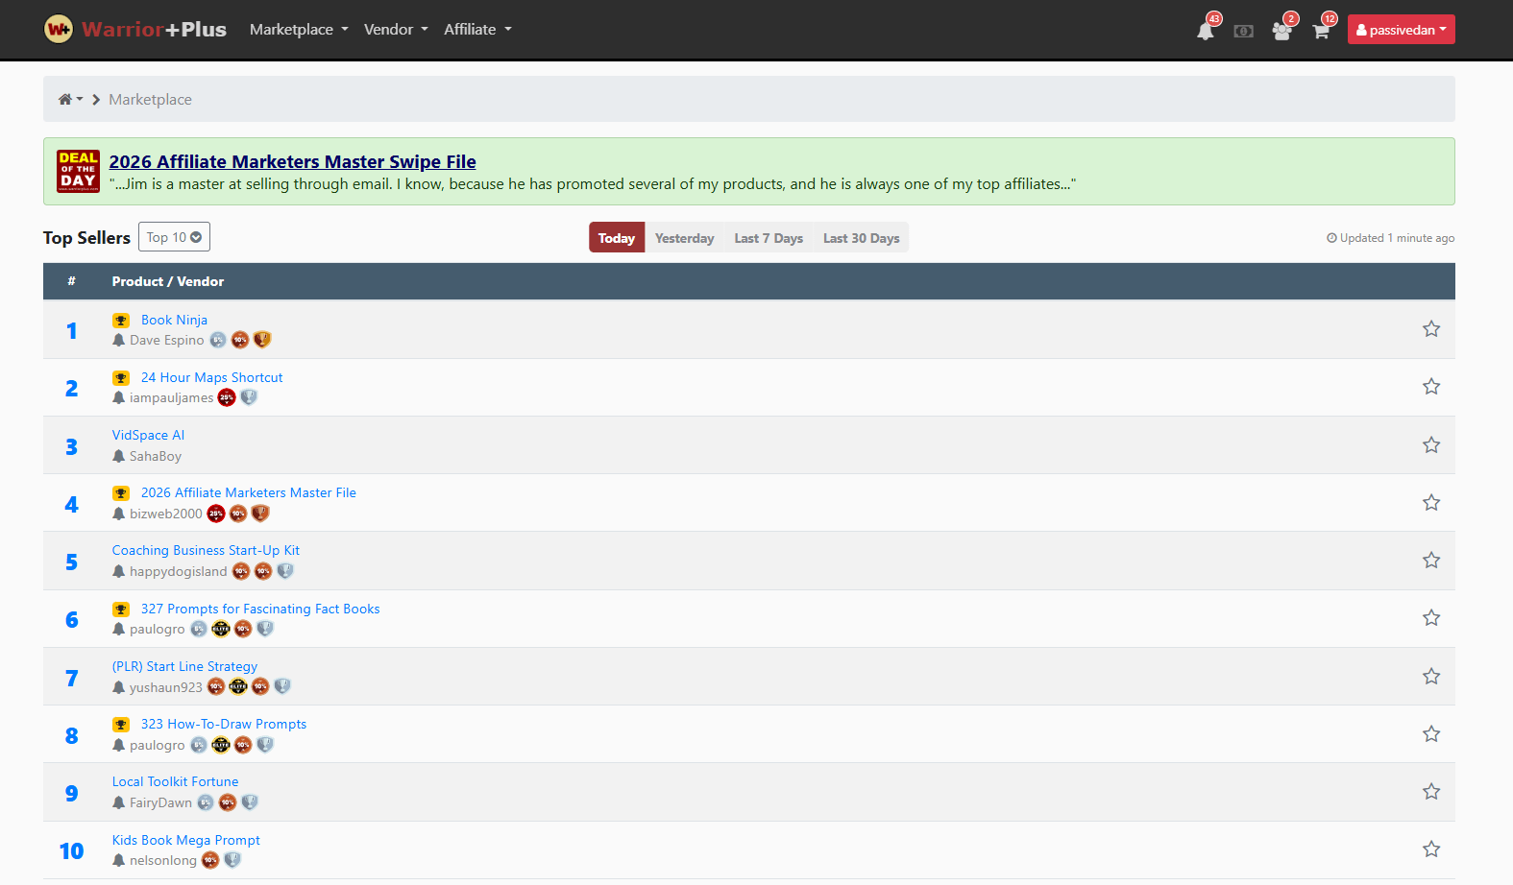Select the Yesterday time filter
This screenshot has width=1513, height=885.
684,238
